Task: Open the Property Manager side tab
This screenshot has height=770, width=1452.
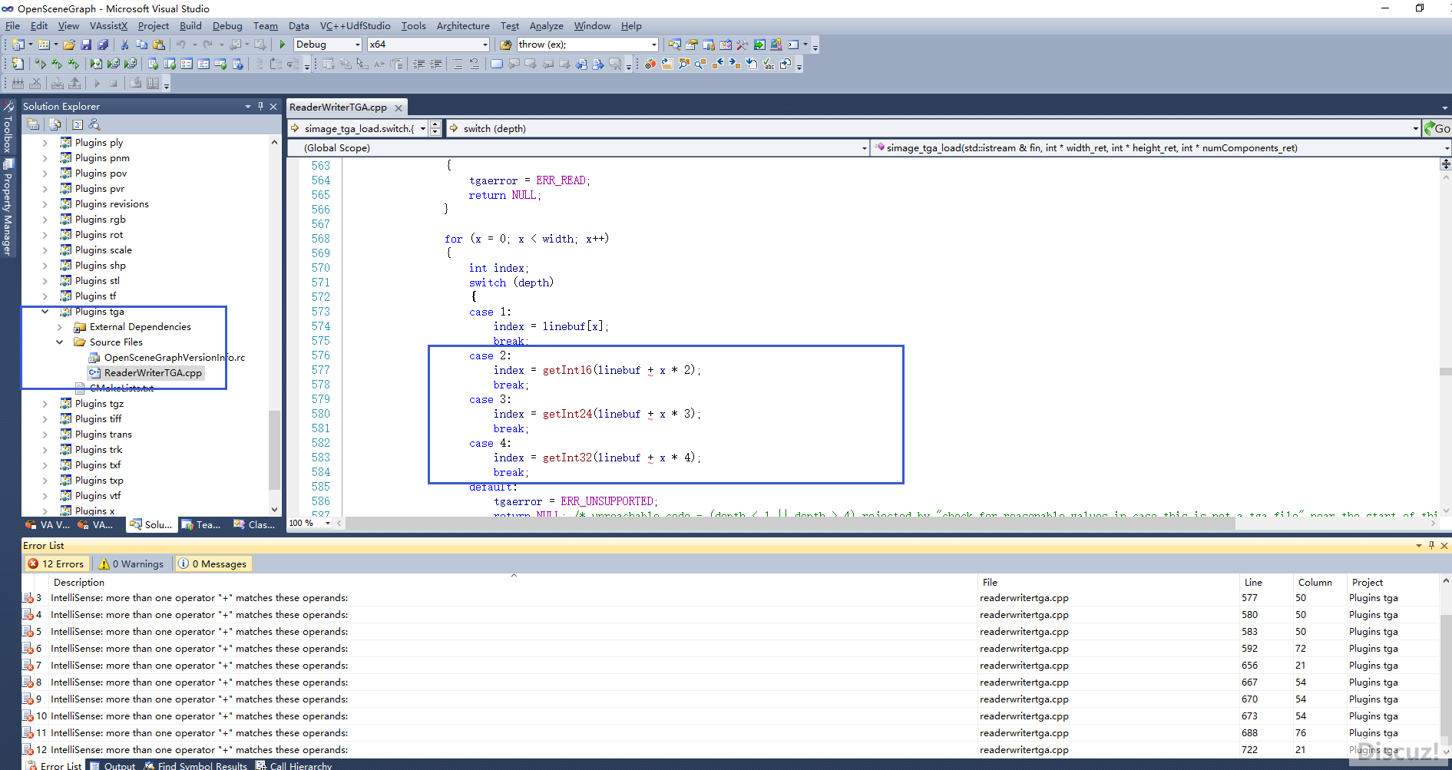Action: tap(8, 209)
